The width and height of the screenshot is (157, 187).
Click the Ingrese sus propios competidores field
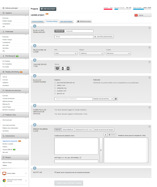[x=73, y=99]
